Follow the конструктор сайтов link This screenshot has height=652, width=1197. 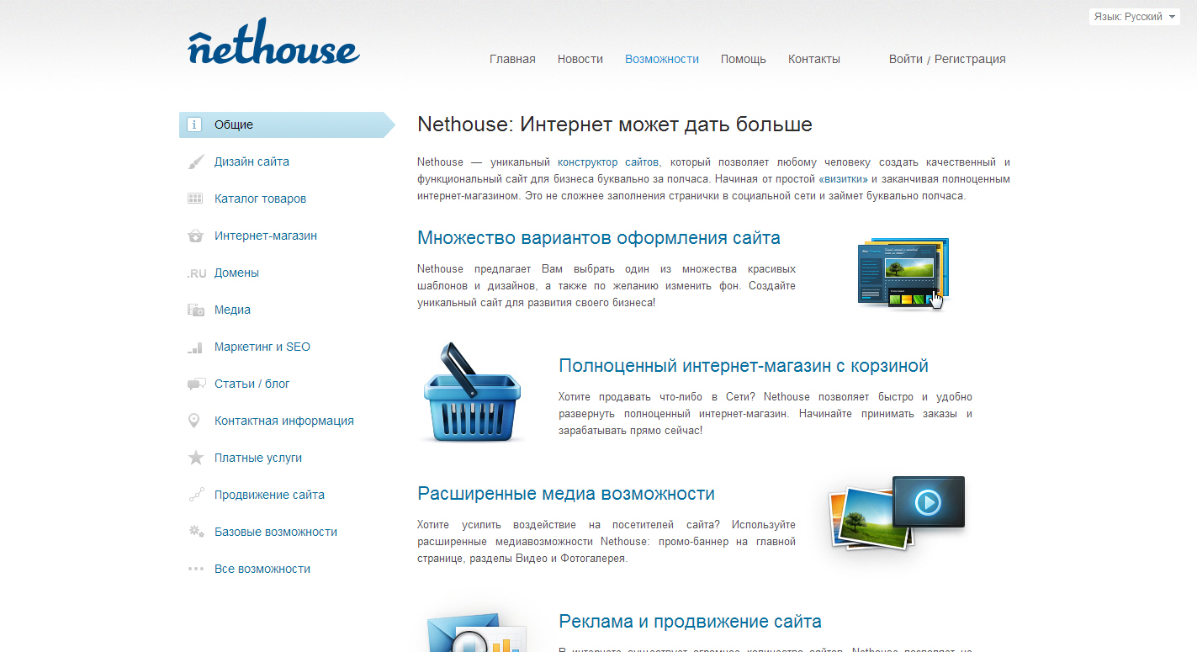click(608, 162)
